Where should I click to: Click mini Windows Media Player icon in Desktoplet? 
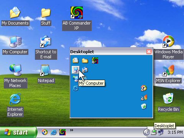tap(144, 88)
